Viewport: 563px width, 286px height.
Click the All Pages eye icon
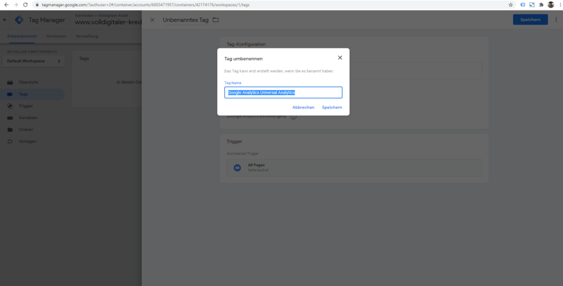coord(238,168)
